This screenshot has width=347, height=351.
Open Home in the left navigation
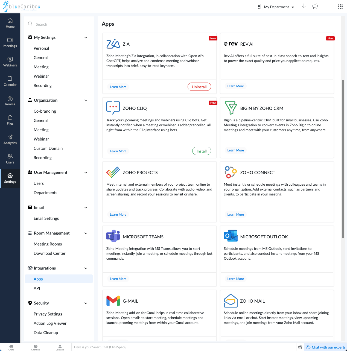click(x=10, y=23)
